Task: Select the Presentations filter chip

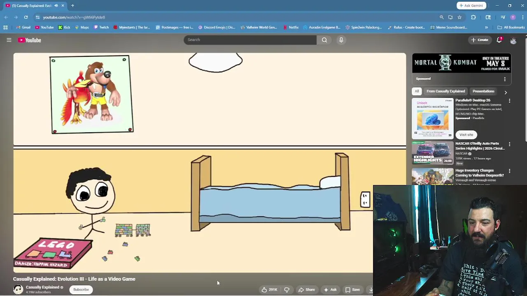Action: [x=483, y=91]
